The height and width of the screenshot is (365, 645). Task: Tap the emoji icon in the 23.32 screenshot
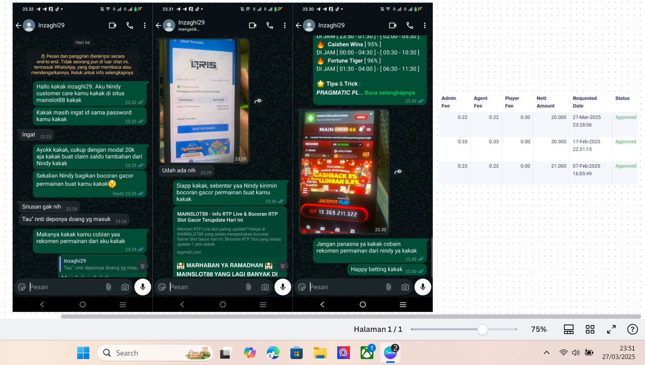click(22, 287)
